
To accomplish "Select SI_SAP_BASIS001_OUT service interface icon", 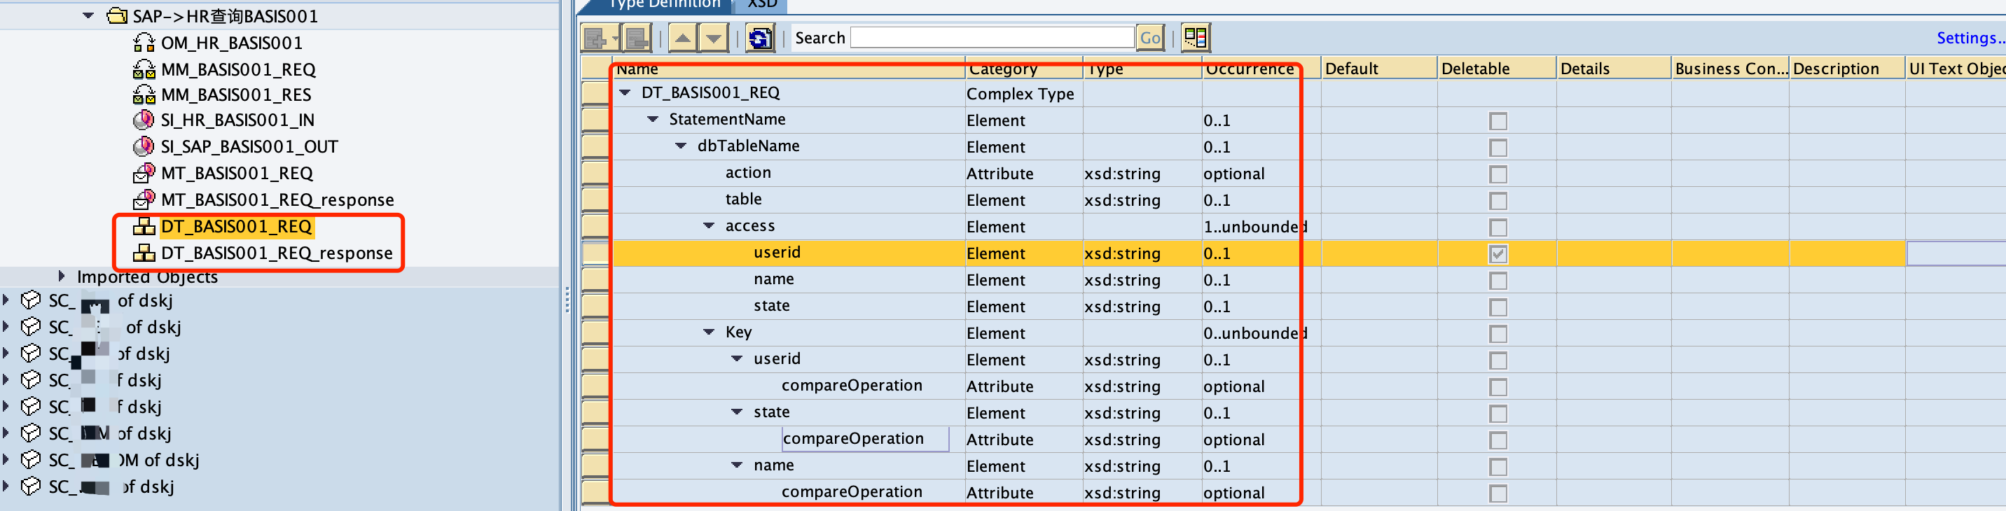I will click(144, 146).
